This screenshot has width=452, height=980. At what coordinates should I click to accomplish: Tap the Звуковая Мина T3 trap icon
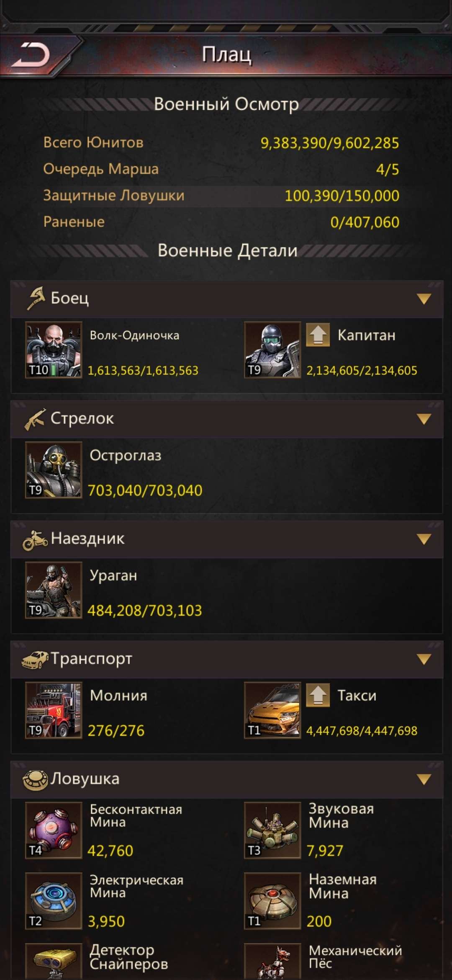272,830
